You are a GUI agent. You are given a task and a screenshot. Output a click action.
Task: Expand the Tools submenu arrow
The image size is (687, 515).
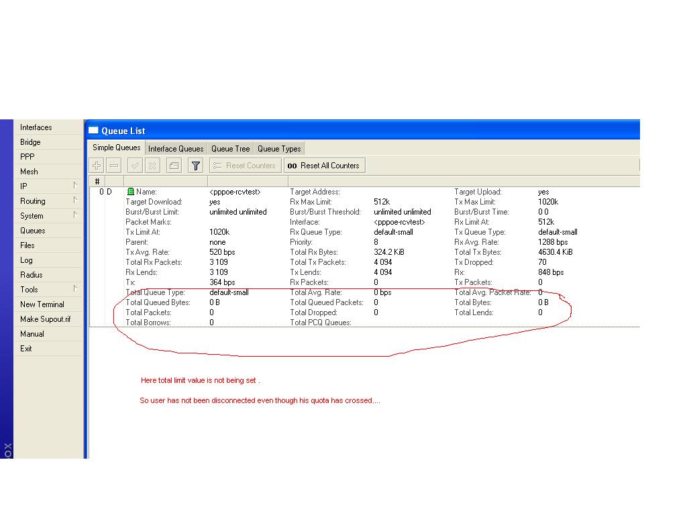(x=75, y=288)
